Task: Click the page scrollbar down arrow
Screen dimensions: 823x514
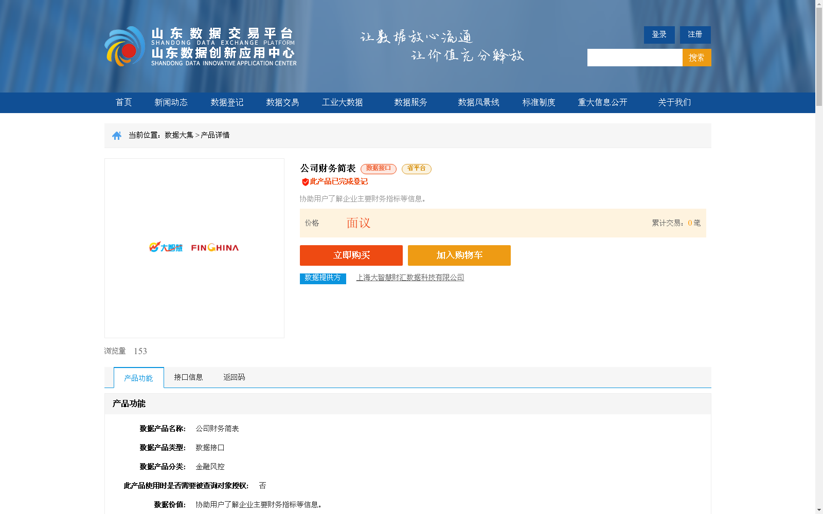Action: pyautogui.click(x=819, y=510)
